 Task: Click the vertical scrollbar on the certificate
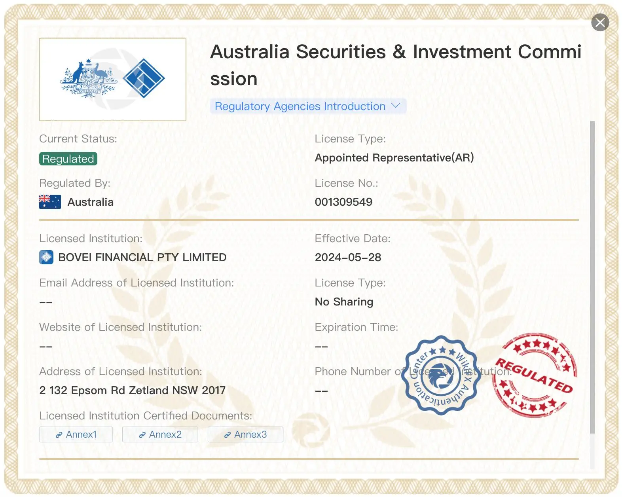pos(592,277)
